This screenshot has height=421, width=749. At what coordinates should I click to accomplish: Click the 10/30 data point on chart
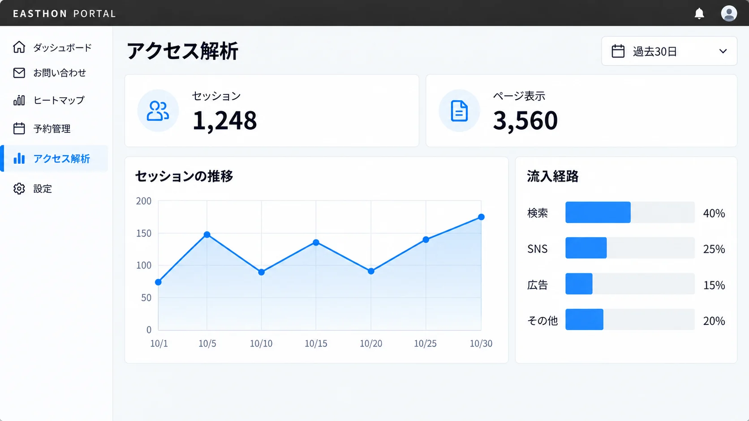pyautogui.click(x=481, y=217)
